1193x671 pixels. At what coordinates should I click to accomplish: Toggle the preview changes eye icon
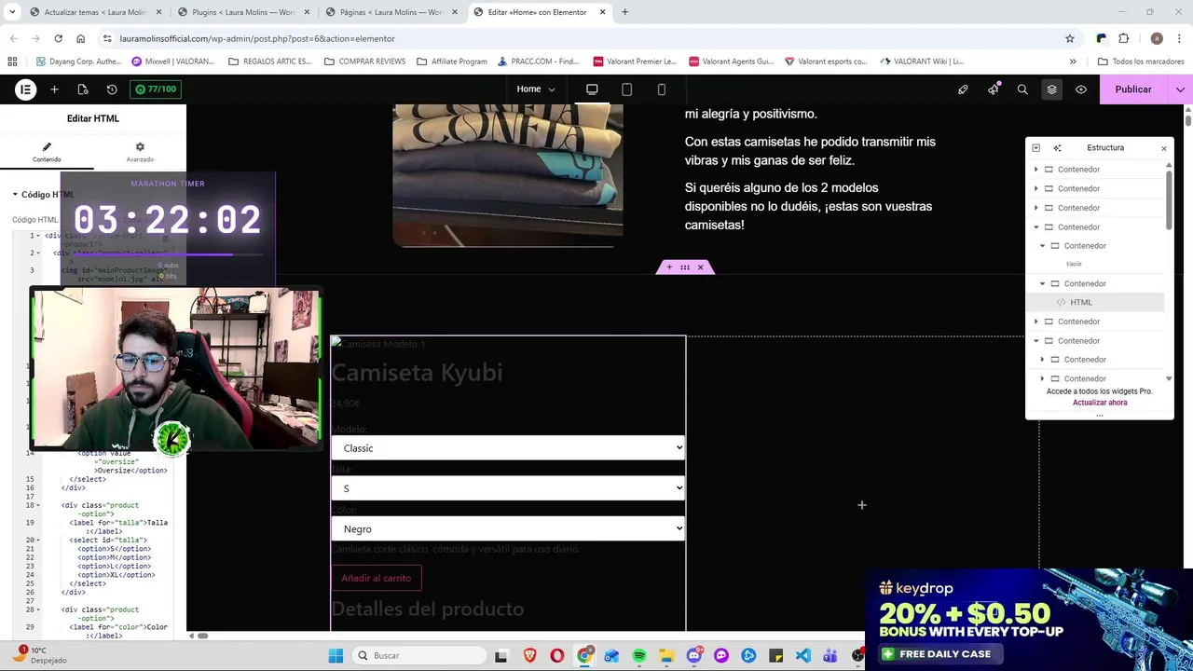(1081, 89)
